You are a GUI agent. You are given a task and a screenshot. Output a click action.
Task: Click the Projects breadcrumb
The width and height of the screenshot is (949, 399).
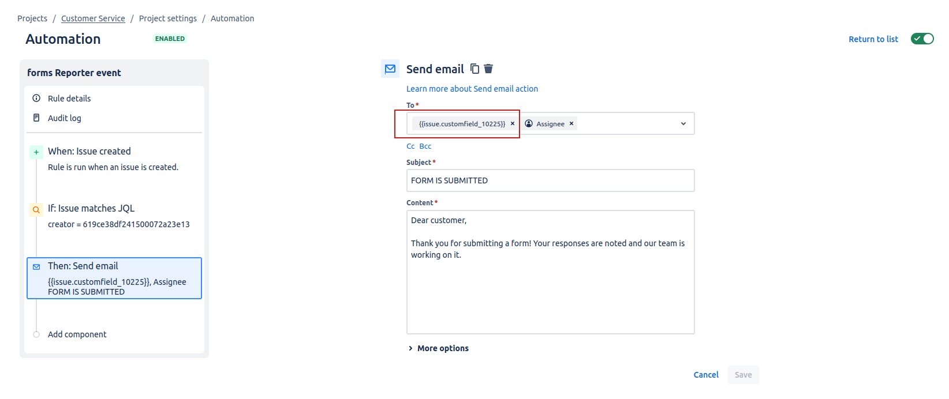[32, 18]
